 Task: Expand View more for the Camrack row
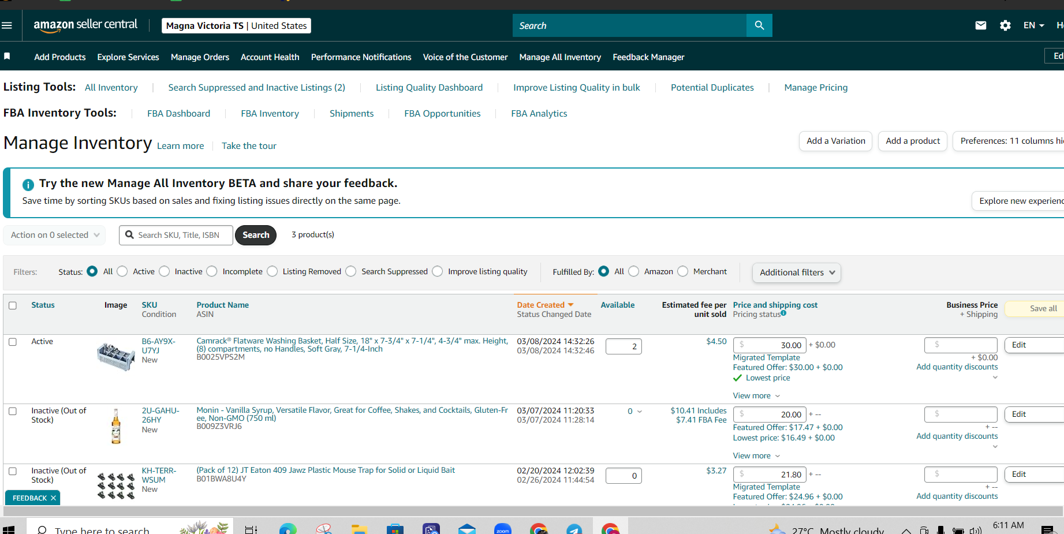756,395
